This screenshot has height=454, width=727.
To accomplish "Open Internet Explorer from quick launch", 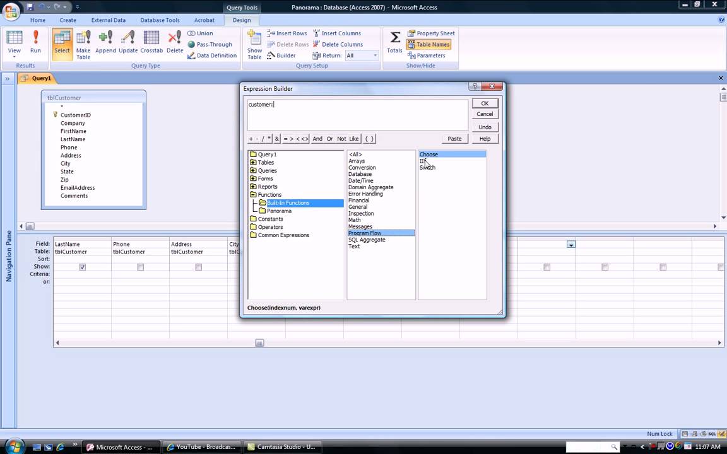I will pos(61,447).
